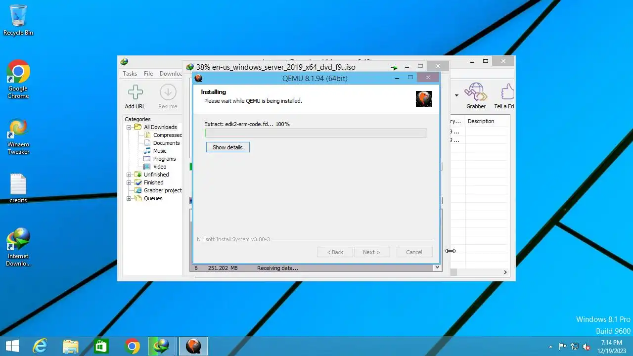Click the 251.202 MB connection row value
Image resolution: width=633 pixels, height=356 pixels.
tap(223, 268)
